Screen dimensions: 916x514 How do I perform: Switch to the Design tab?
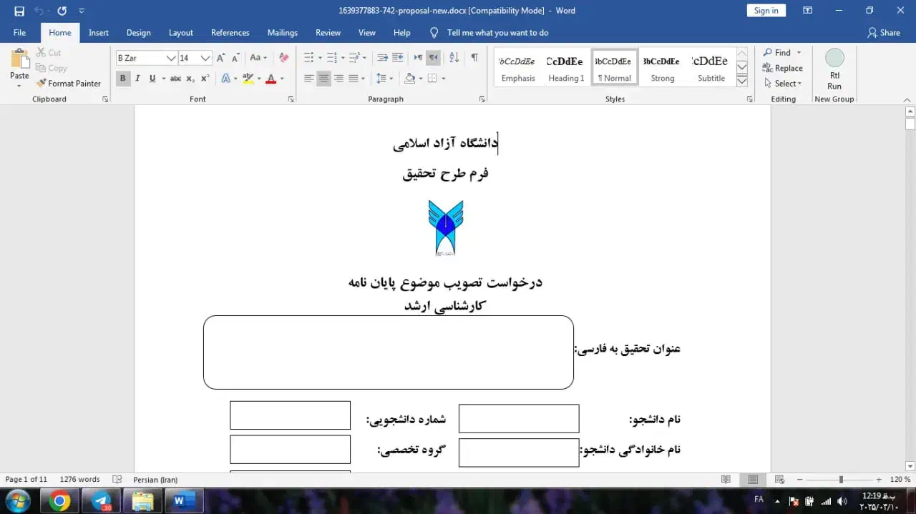pos(139,33)
